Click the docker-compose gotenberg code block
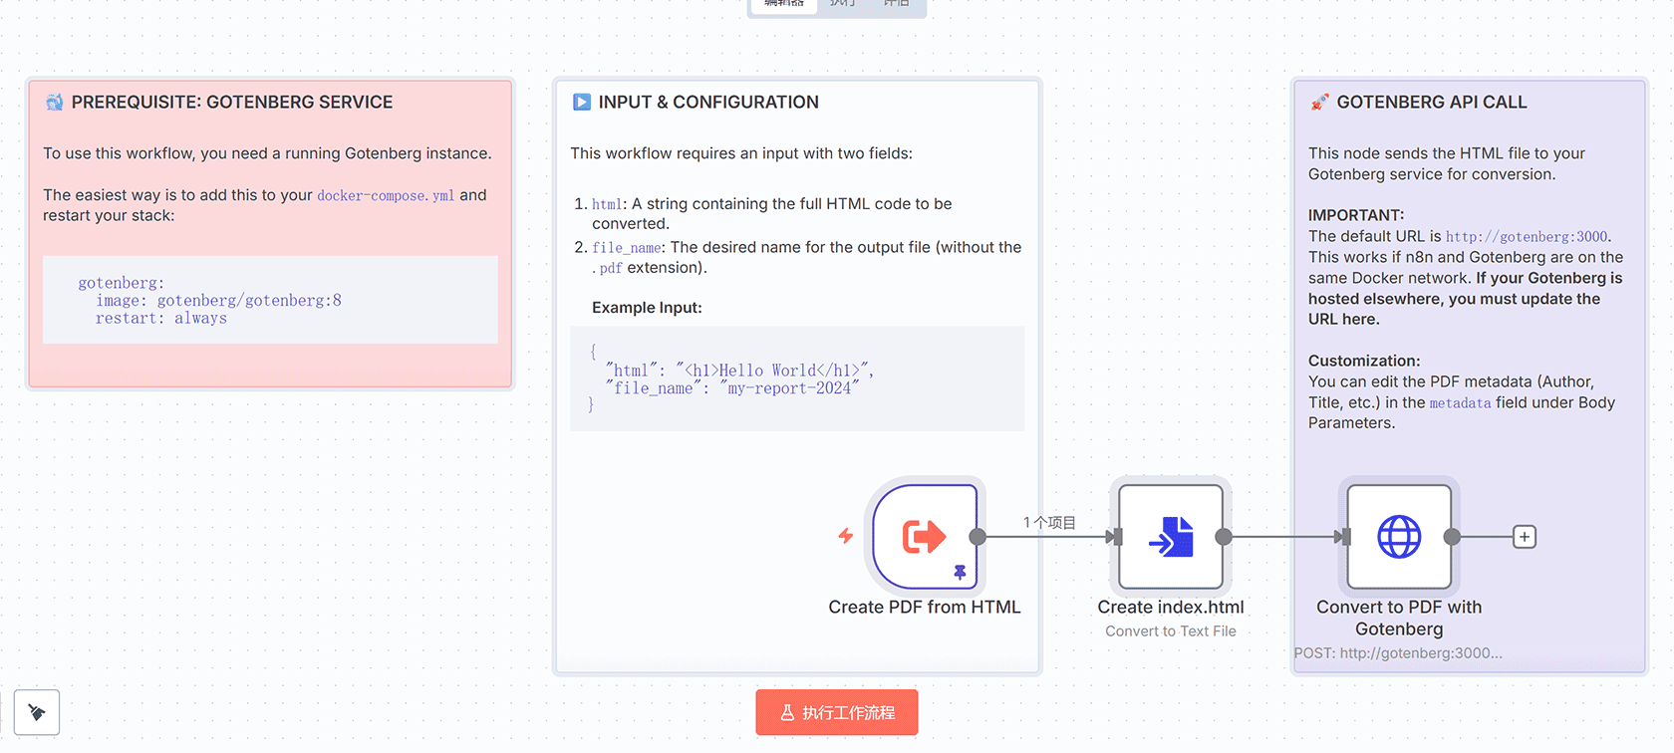 [x=270, y=300]
